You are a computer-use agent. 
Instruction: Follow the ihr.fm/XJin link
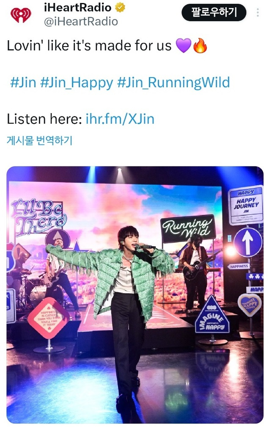click(120, 119)
